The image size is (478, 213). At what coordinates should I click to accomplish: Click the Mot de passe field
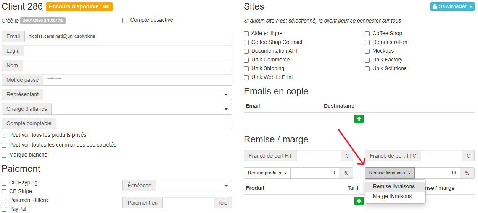[x=137, y=80]
